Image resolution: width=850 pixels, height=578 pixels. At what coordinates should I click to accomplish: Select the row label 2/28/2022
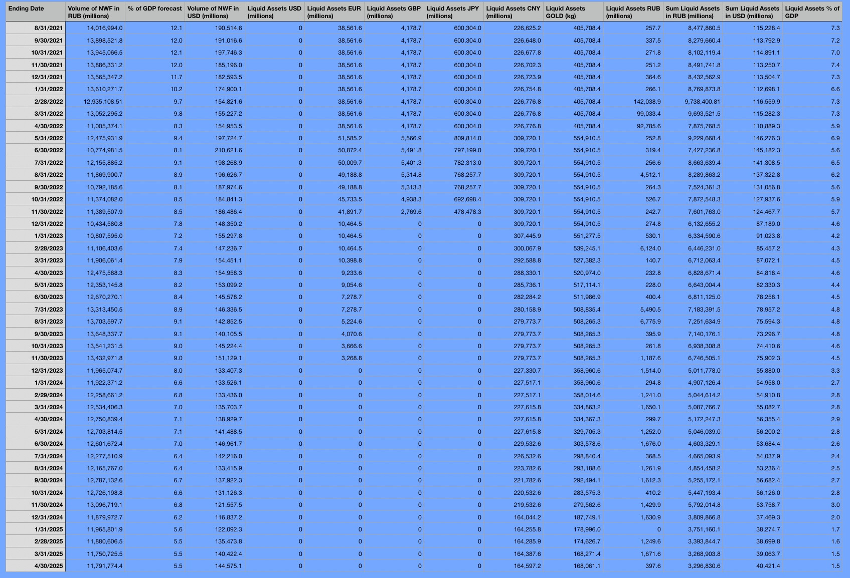click(36, 101)
